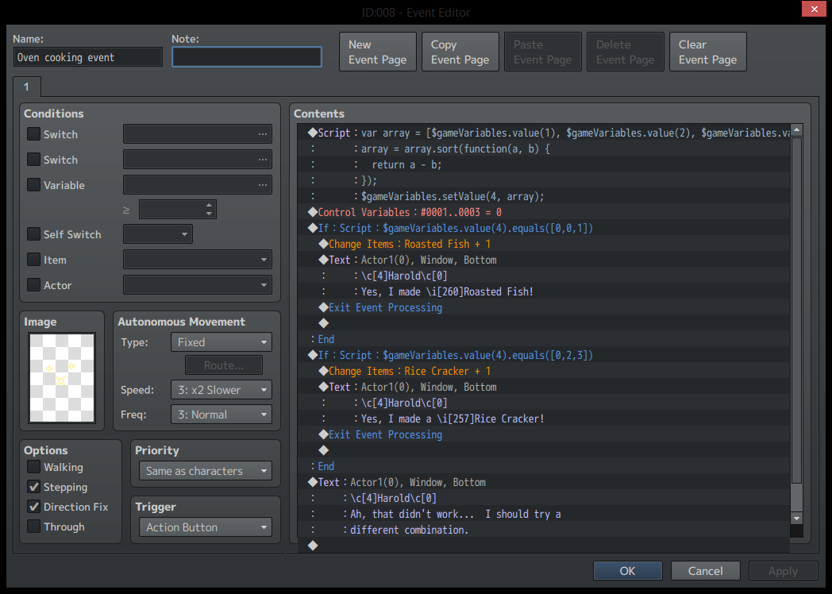The image size is (832, 594).
Task: Enable Self Switch condition checkbox
Action: point(33,234)
